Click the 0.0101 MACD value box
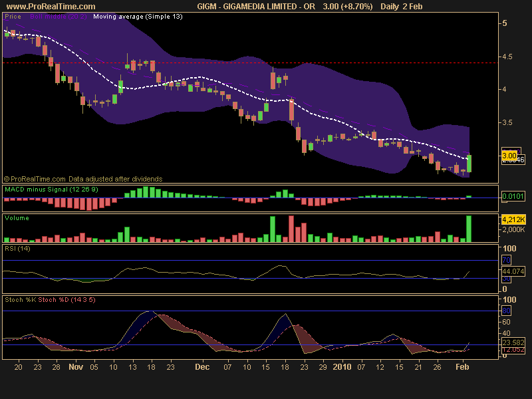This screenshot has width=532, height=399. point(513,196)
